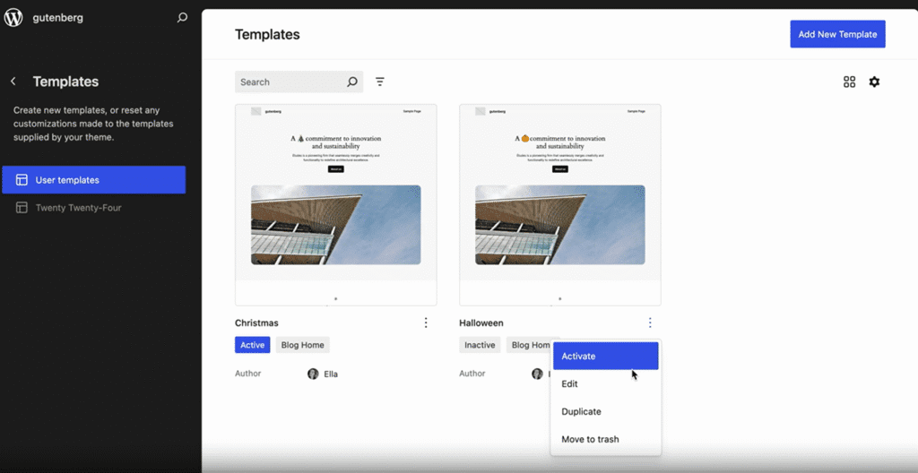Switch layout with the grid view icon

coord(849,82)
